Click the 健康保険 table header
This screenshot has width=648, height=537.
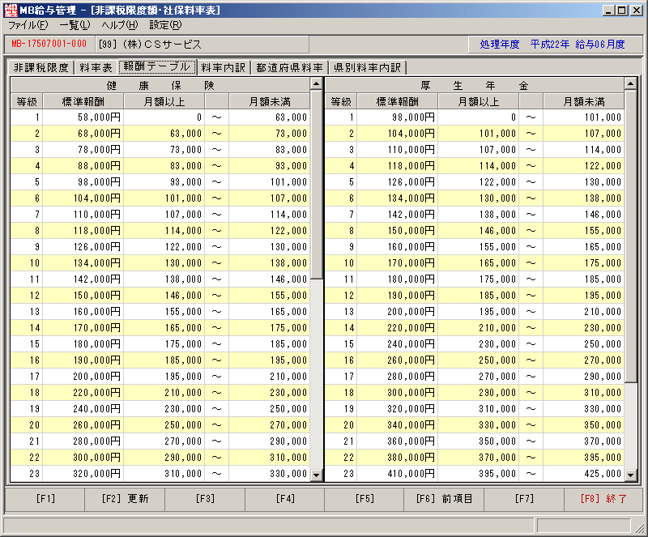click(160, 86)
